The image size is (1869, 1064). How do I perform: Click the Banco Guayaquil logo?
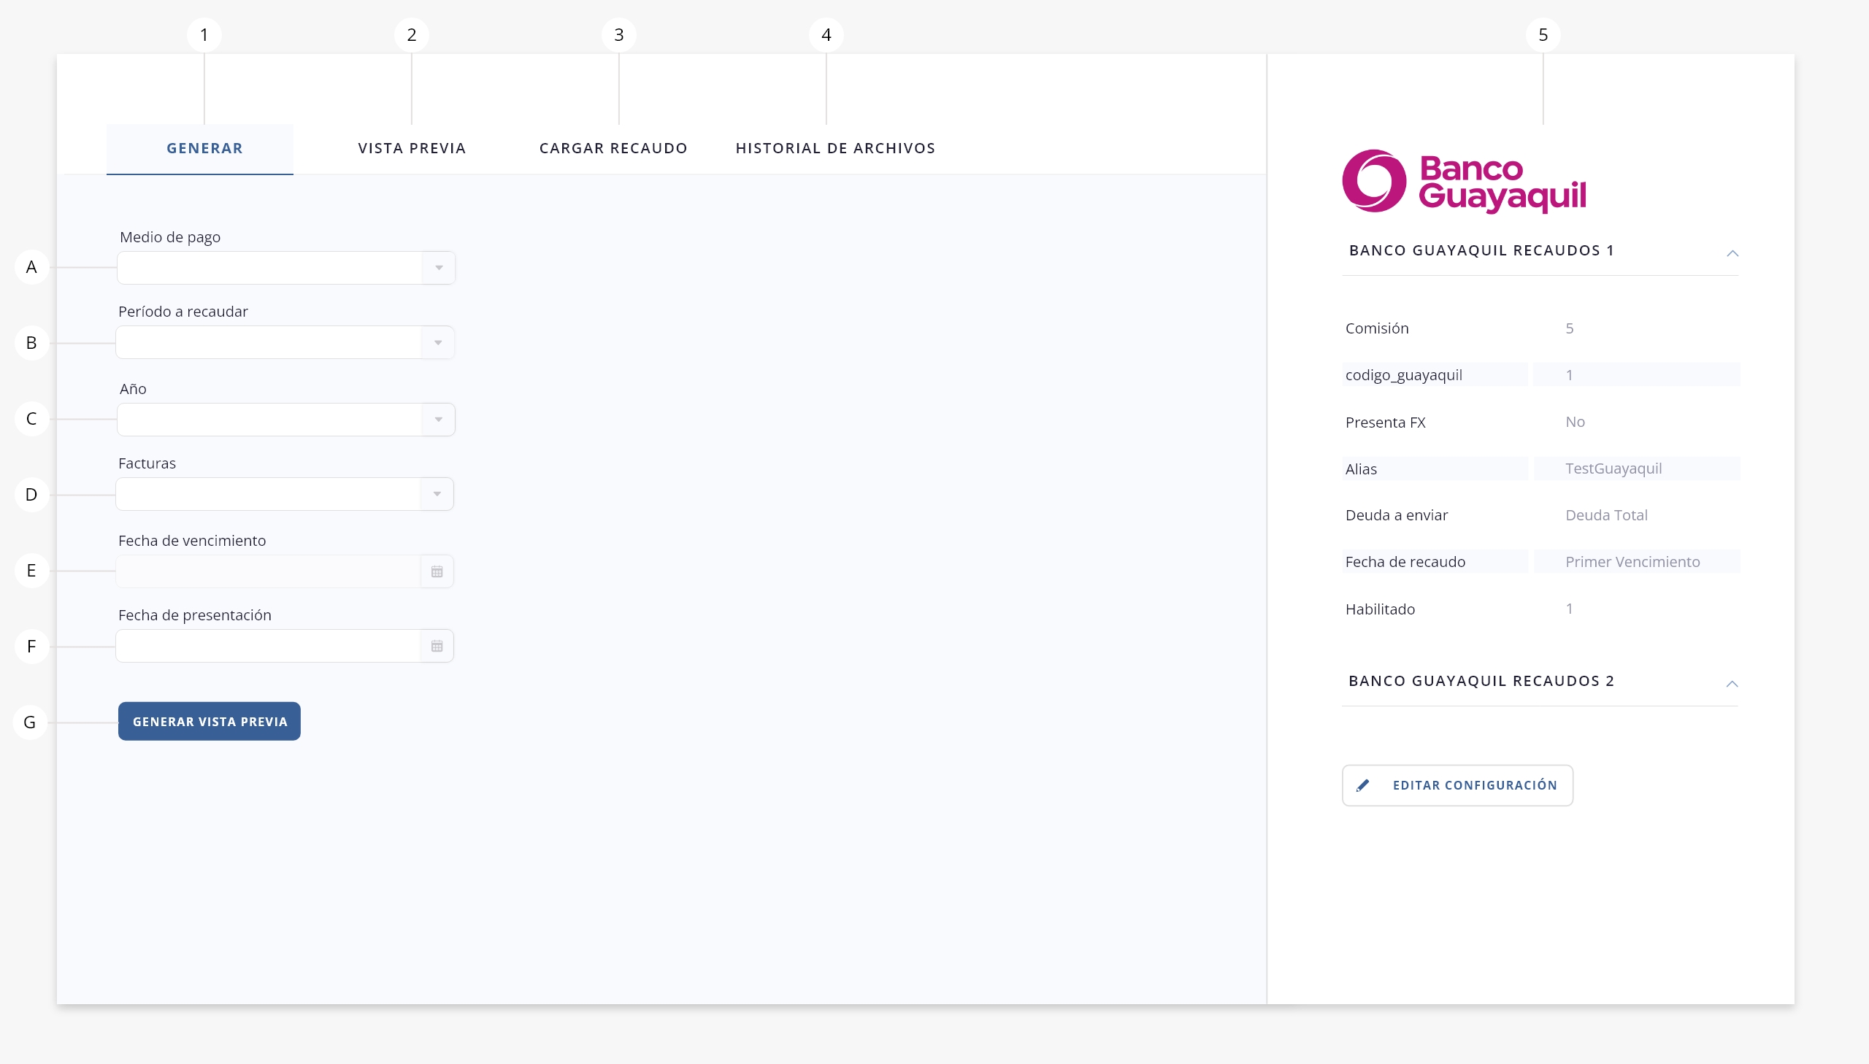[1463, 181]
